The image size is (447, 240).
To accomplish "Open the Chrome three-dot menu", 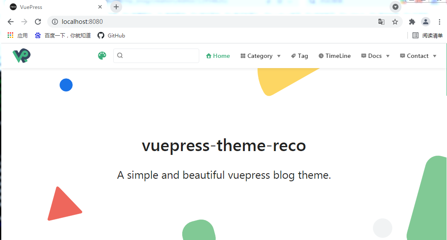I will pos(439,22).
